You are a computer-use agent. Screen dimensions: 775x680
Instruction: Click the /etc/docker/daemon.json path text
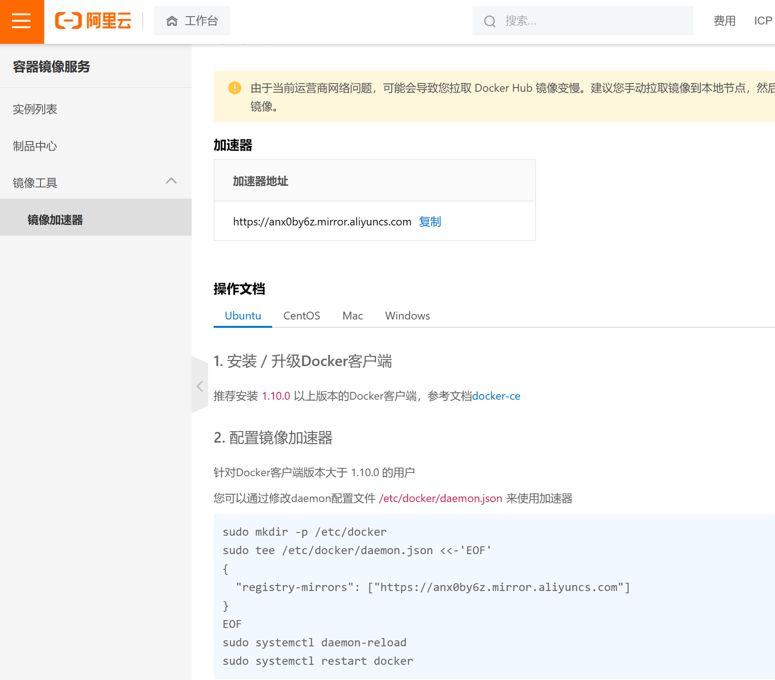pos(441,498)
